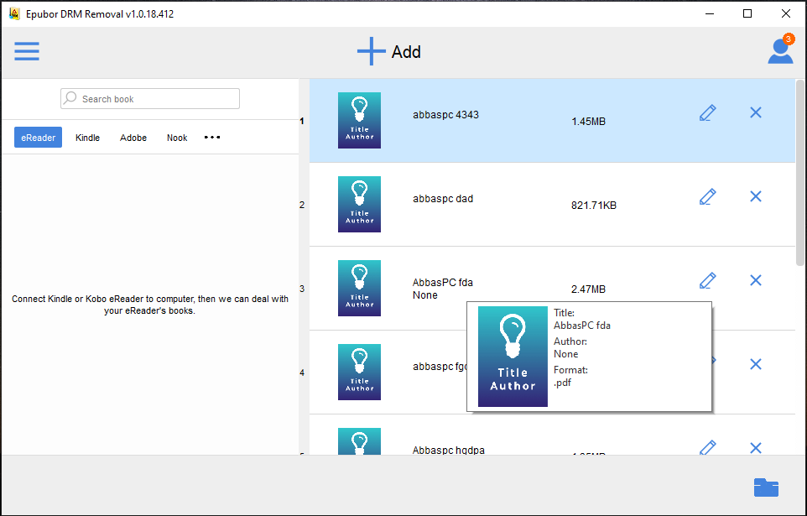Remove abbaspc fg book entry
The width and height of the screenshot is (807, 516).
click(756, 364)
